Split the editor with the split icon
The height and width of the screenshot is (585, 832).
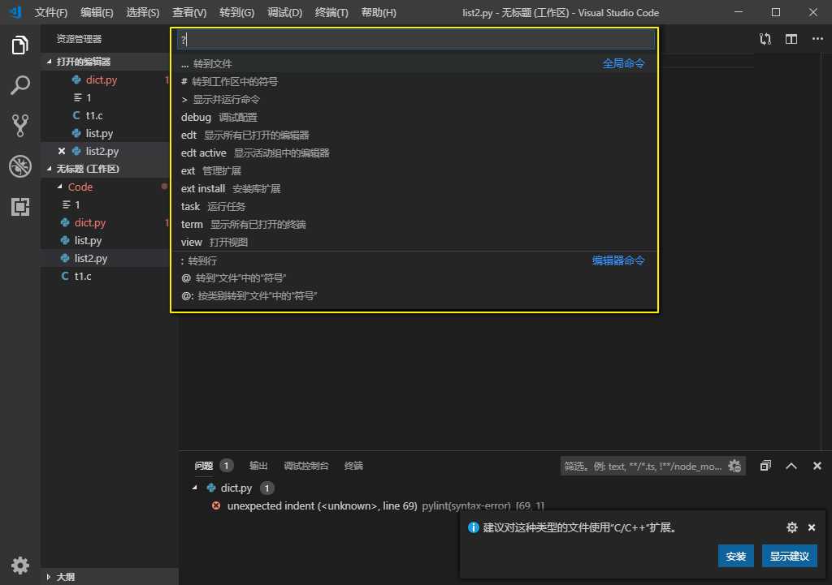791,39
